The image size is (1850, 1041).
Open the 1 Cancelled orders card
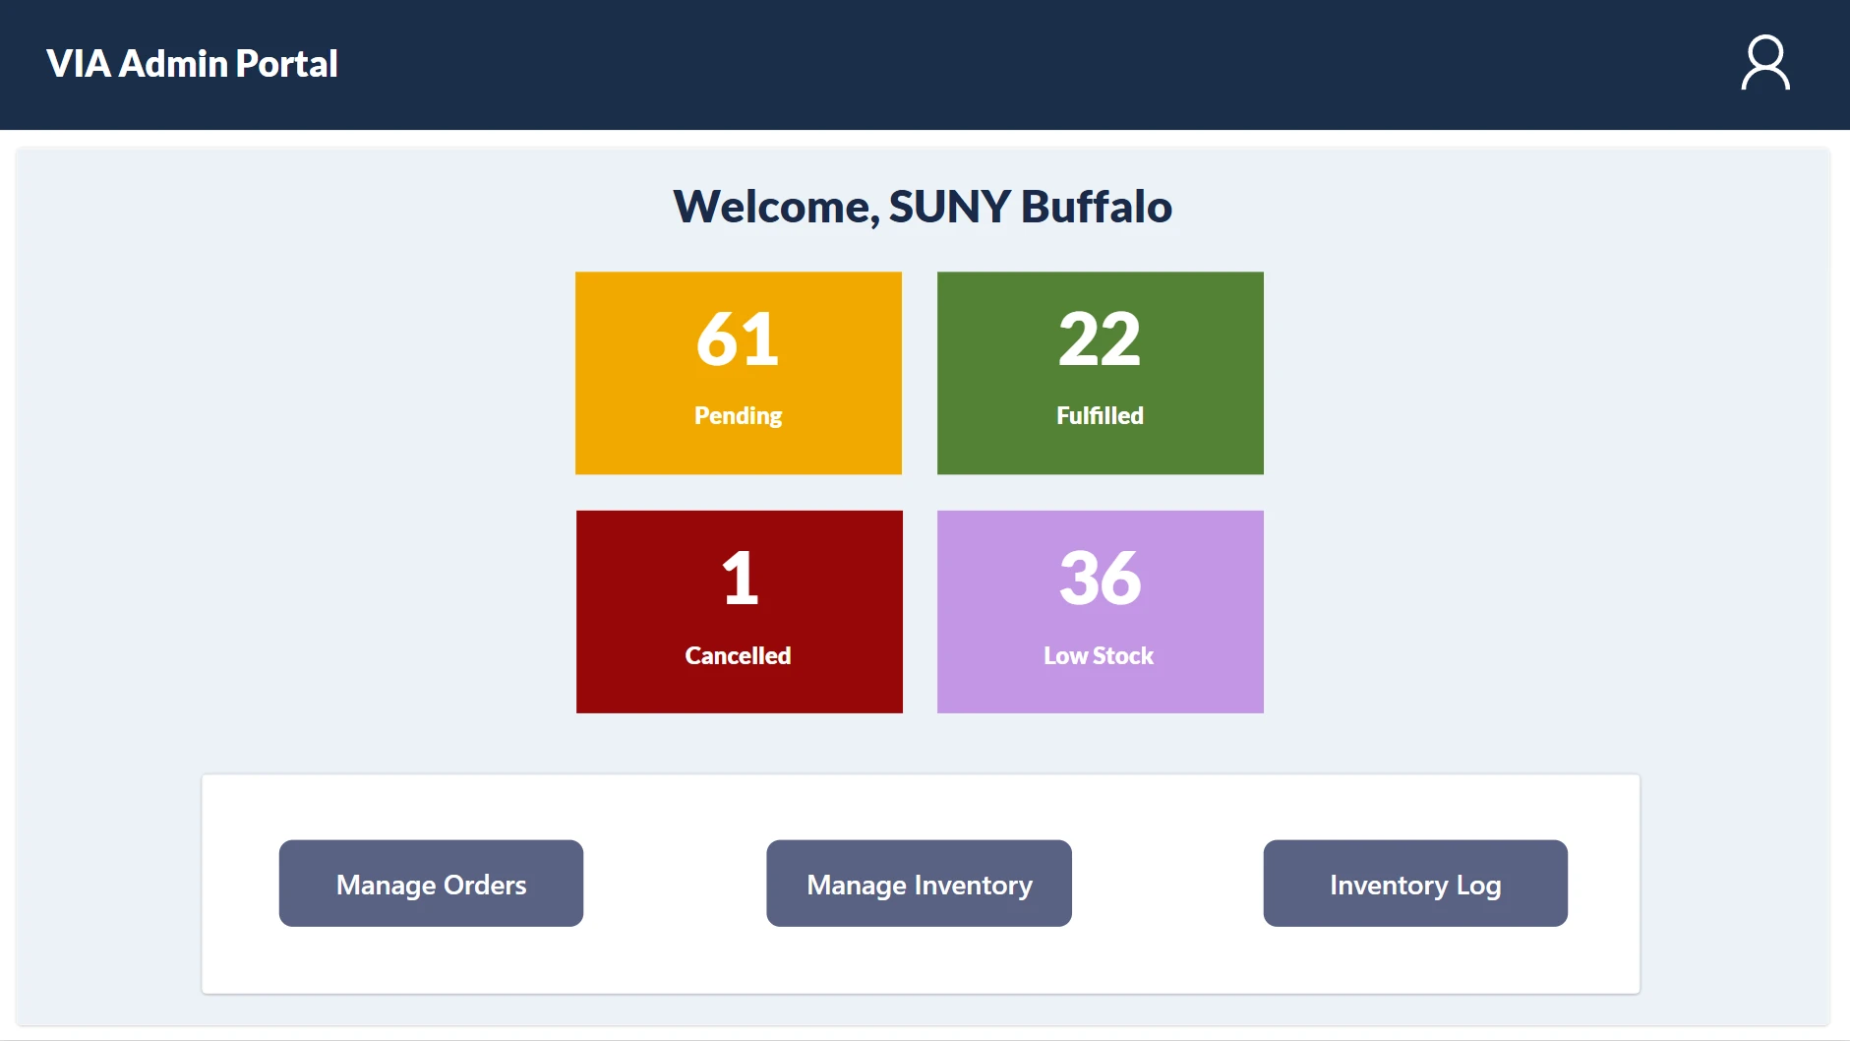coord(740,612)
